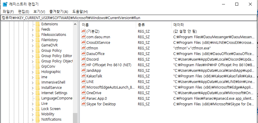Screen dimensions: 258x123
Task: Click the Internet Settings folder icon
Action: coord(38,93)
